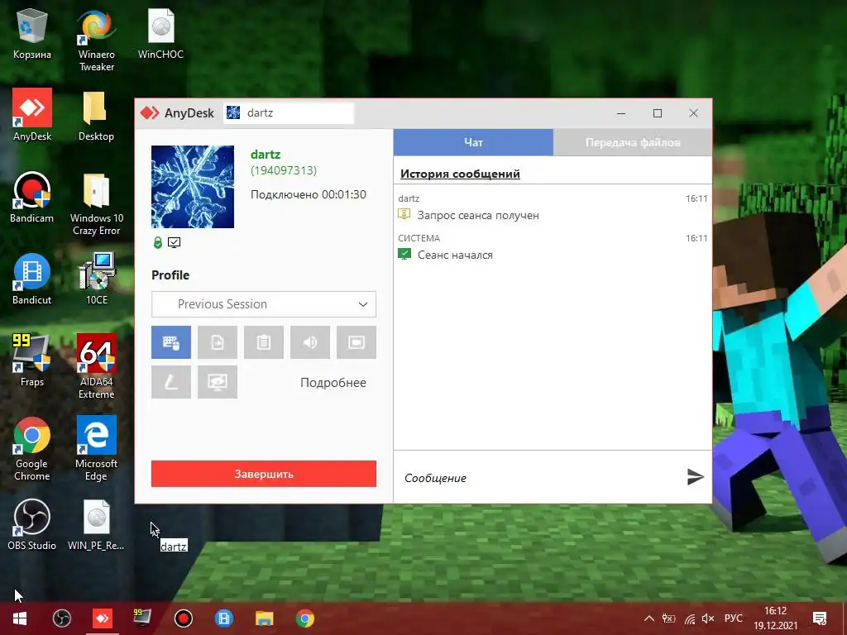847x635 pixels.
Task: Click the История сообщений heading
Action: coord(460,174)
